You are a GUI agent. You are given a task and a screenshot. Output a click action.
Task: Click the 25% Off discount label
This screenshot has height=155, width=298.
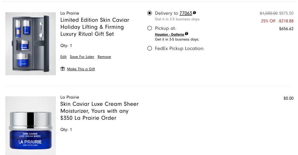coord(268,21)
